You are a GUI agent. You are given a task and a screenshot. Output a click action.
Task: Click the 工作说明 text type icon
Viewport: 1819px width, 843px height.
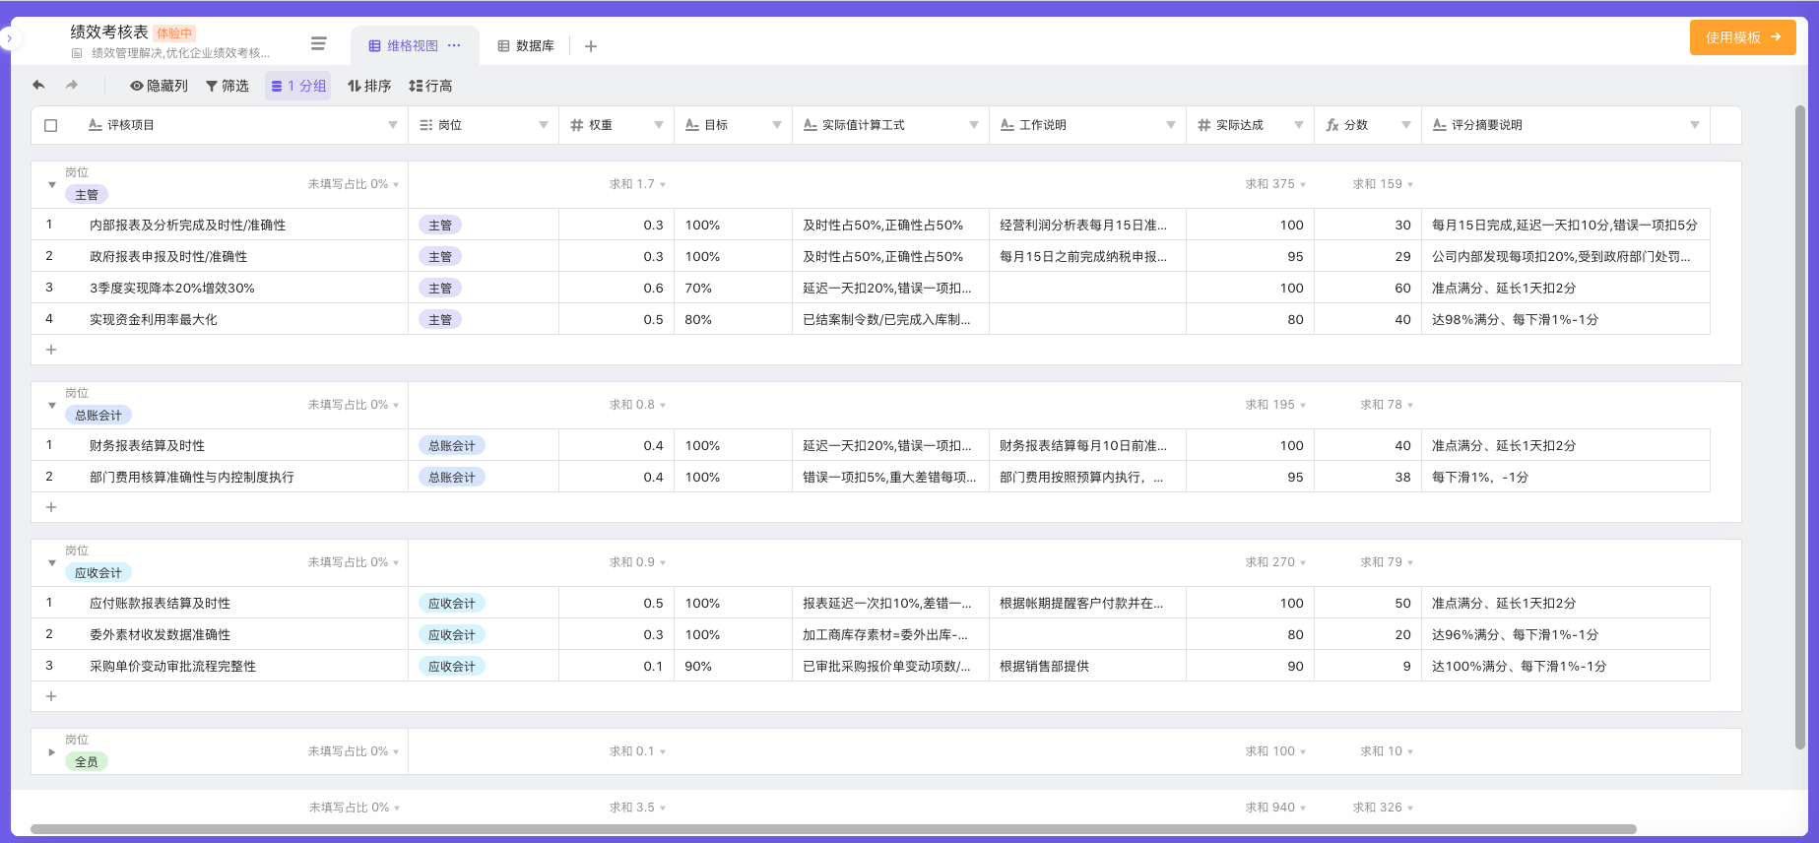(1007, 125)
